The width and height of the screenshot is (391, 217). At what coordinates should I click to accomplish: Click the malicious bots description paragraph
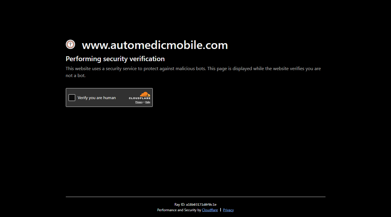[193, 72]
